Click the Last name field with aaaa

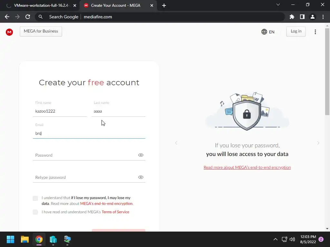118,111
